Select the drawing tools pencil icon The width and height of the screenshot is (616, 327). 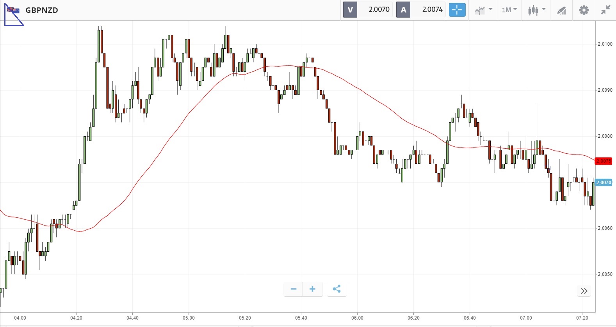(x=561, y=10)
